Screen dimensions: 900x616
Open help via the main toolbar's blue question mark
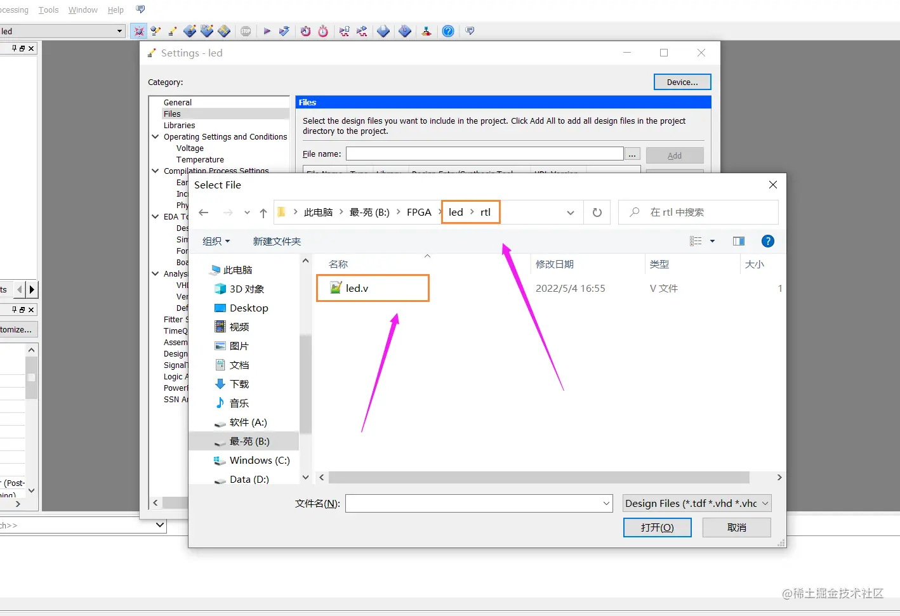coord(448,31)
